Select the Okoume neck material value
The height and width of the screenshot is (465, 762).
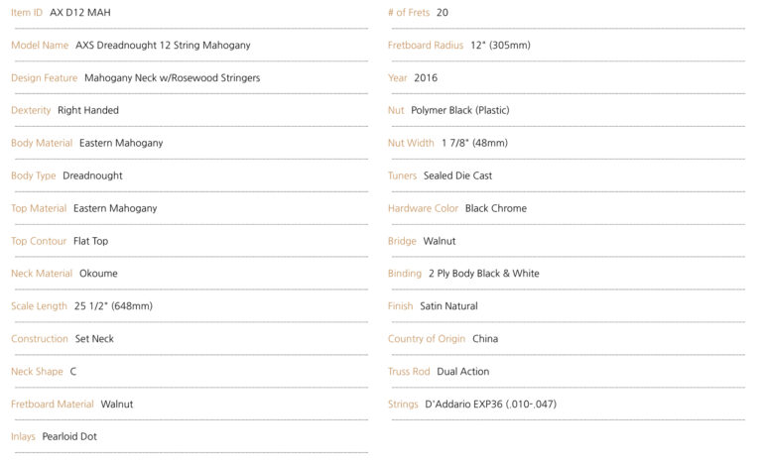pos(98,274)
